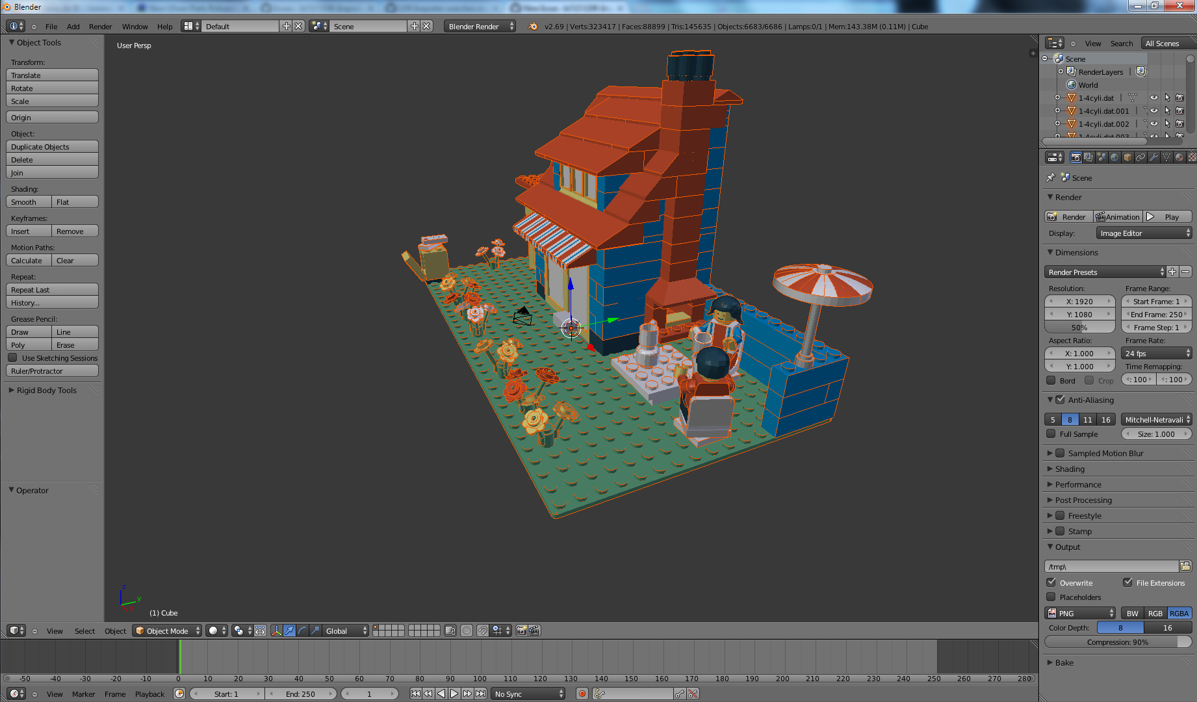Open the Render Layers properties tab
Viewport: 1197px width, 702px height.
click(1088, 157)
